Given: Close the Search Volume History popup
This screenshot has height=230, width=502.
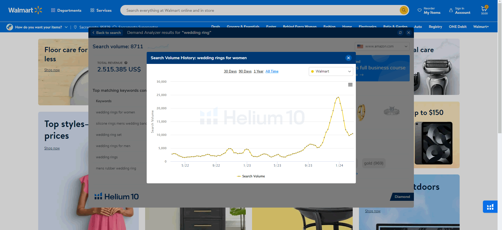Looking at the screenshot, I should coord(348,58).
